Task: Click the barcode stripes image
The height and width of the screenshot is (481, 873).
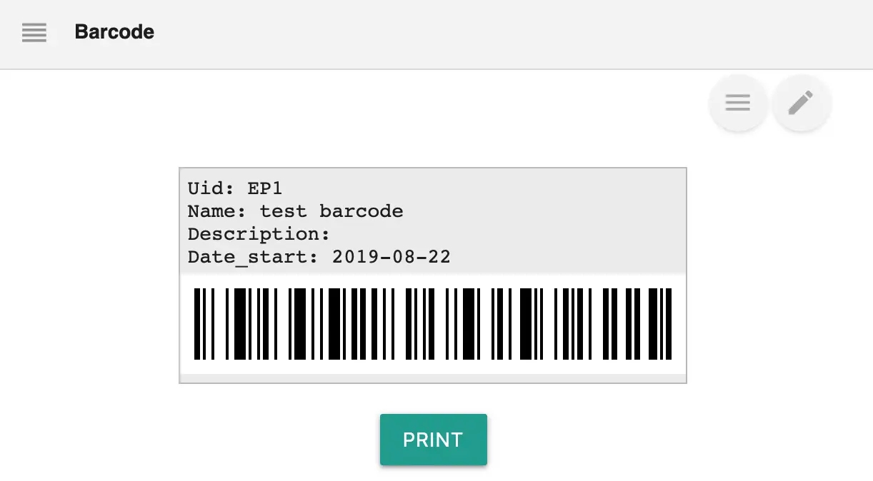Action: click(x=433, y=323)
